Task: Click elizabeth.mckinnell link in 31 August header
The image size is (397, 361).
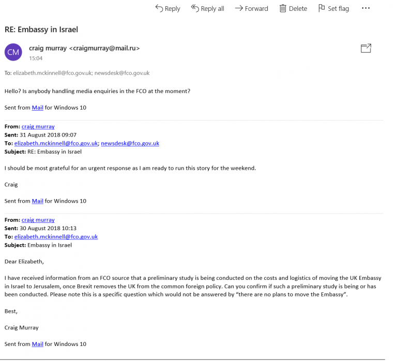Action: coord(56,143)
